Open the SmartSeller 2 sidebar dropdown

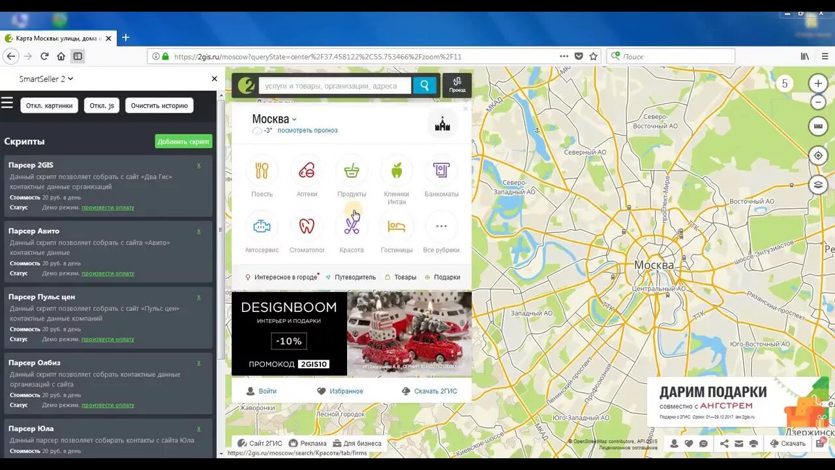pos(46,79)
